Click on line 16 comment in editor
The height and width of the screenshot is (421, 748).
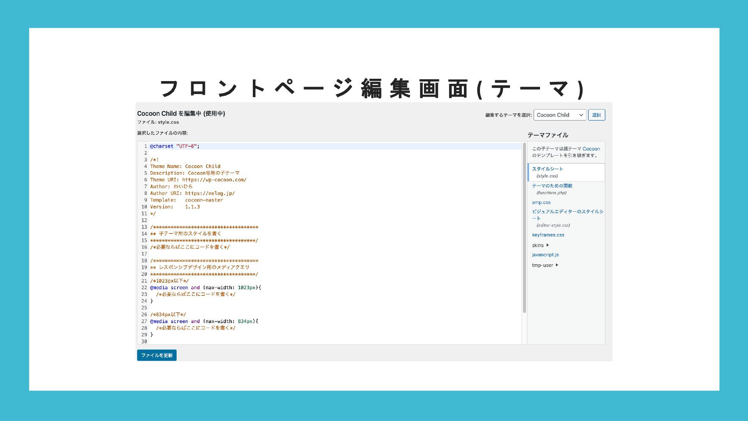coord(190,247)
